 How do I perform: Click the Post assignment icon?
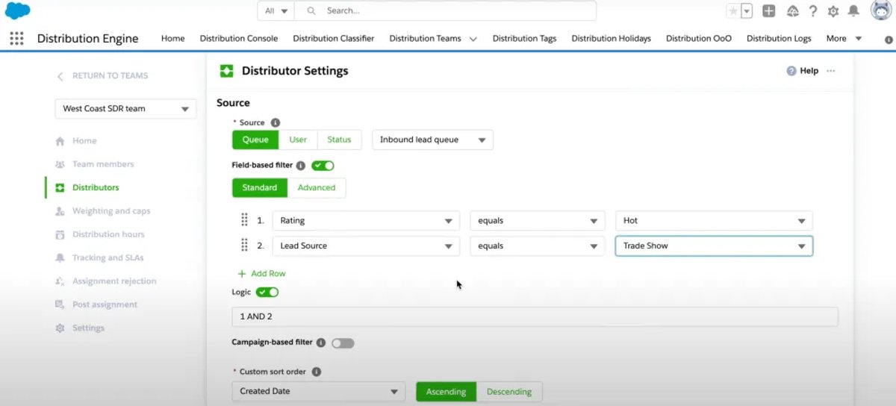[x=60, y=304]
